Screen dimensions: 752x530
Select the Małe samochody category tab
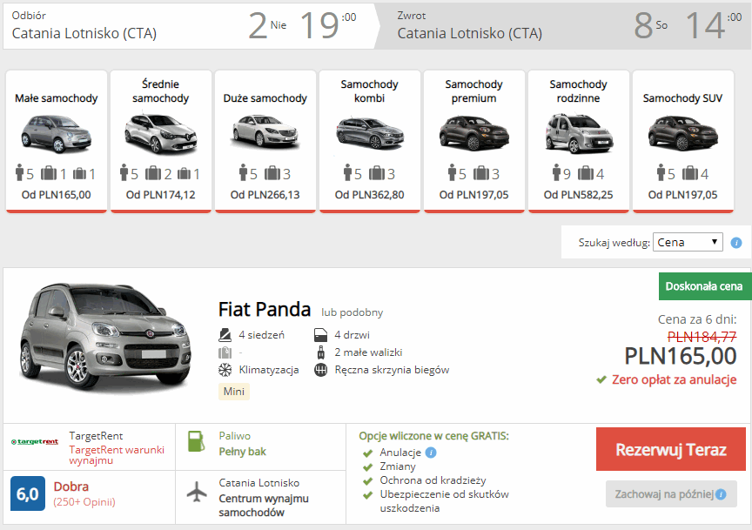(x=56, y=142)
